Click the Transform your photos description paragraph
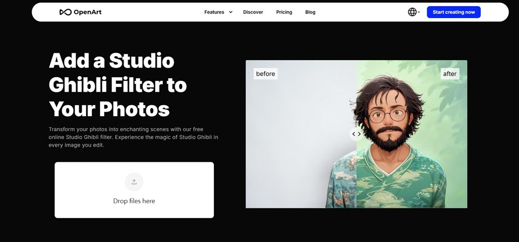 (x=133, y=137)
